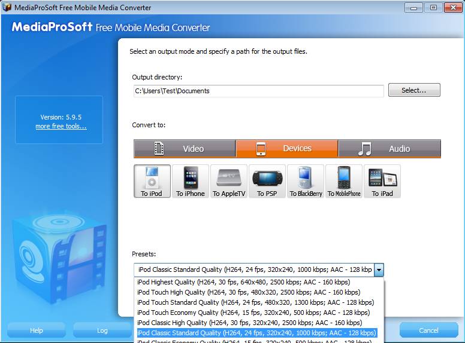Click the Output directory path field
The height and width of the screenshot is (343, 465).
pos(258,91)
